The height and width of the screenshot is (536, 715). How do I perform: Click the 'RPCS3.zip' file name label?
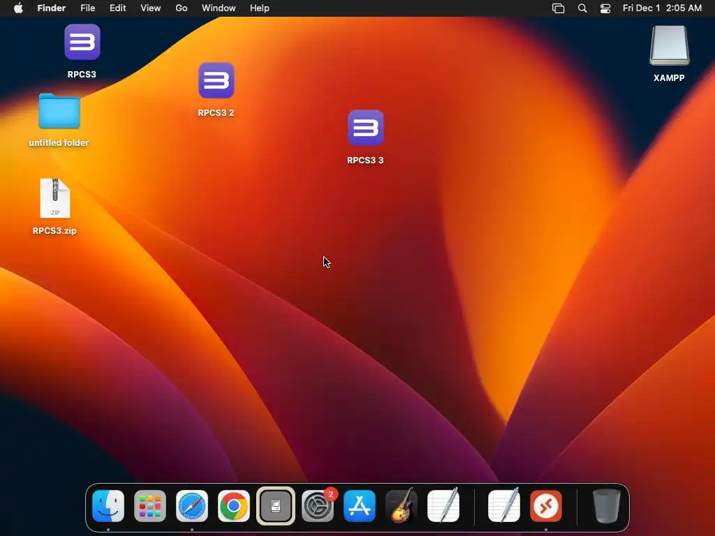pos(54,230)
